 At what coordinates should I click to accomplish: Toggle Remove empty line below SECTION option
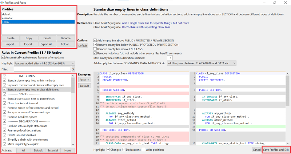pyautogui.click(x=95, y=45)
